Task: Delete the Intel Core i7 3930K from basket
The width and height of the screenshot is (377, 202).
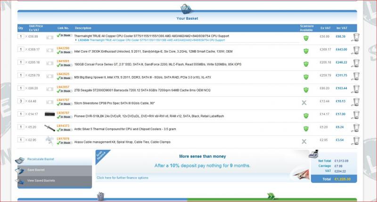Action: click(356, 50)
